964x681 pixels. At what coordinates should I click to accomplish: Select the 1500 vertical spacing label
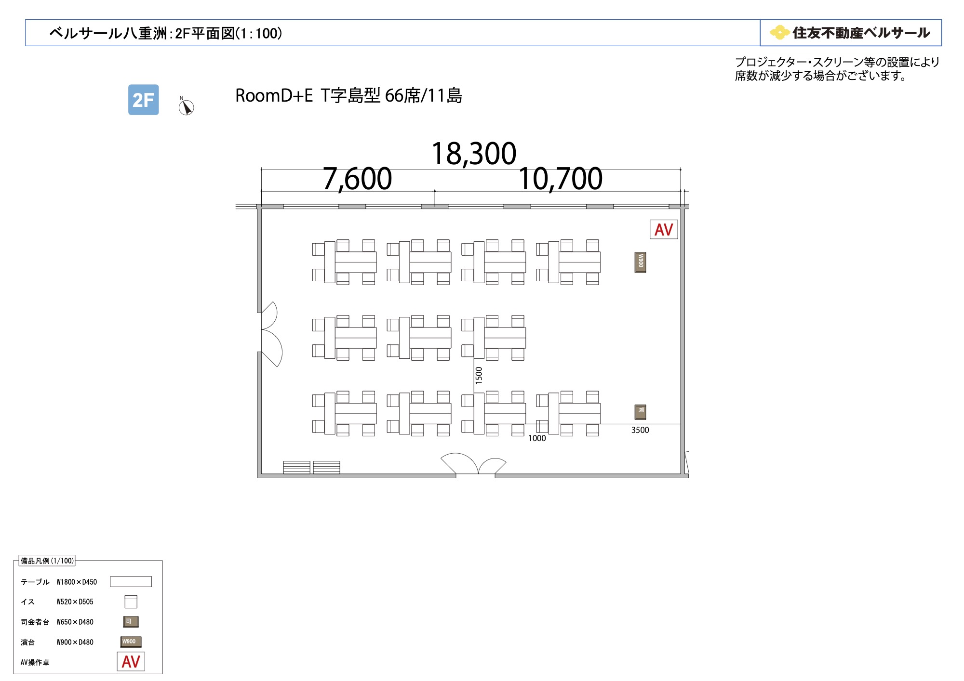tap(479, 375)
